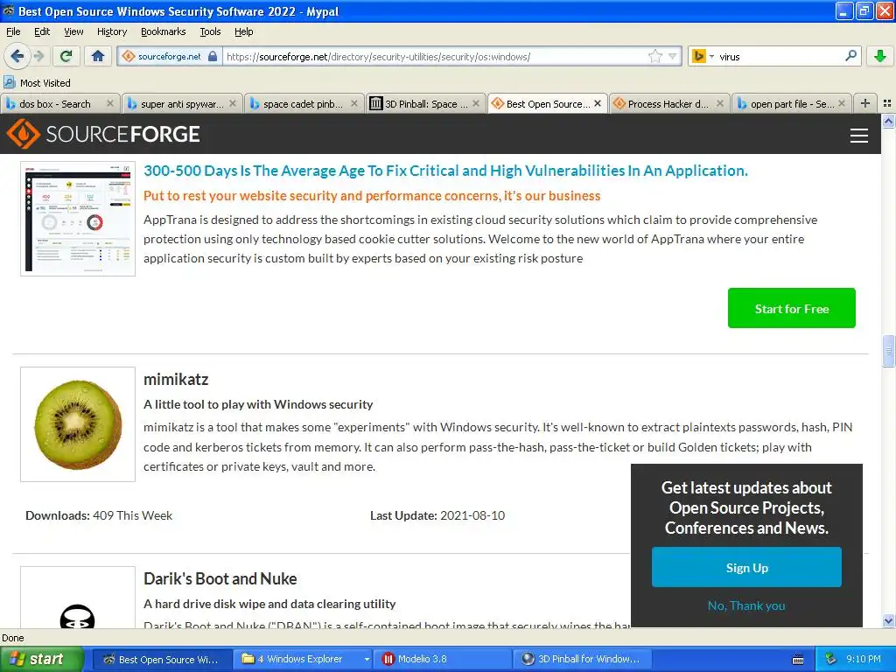Close the '3D Pinball: Space' tab
Image resolution: width=896 pixels, height=672 pixels.
(476, 103)
